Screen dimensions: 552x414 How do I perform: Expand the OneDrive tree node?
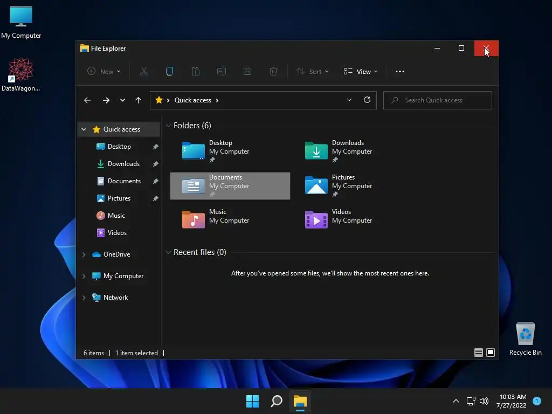[x=84, y=254]
